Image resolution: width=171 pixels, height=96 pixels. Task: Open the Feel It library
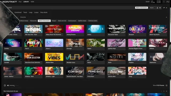point(33,45)
